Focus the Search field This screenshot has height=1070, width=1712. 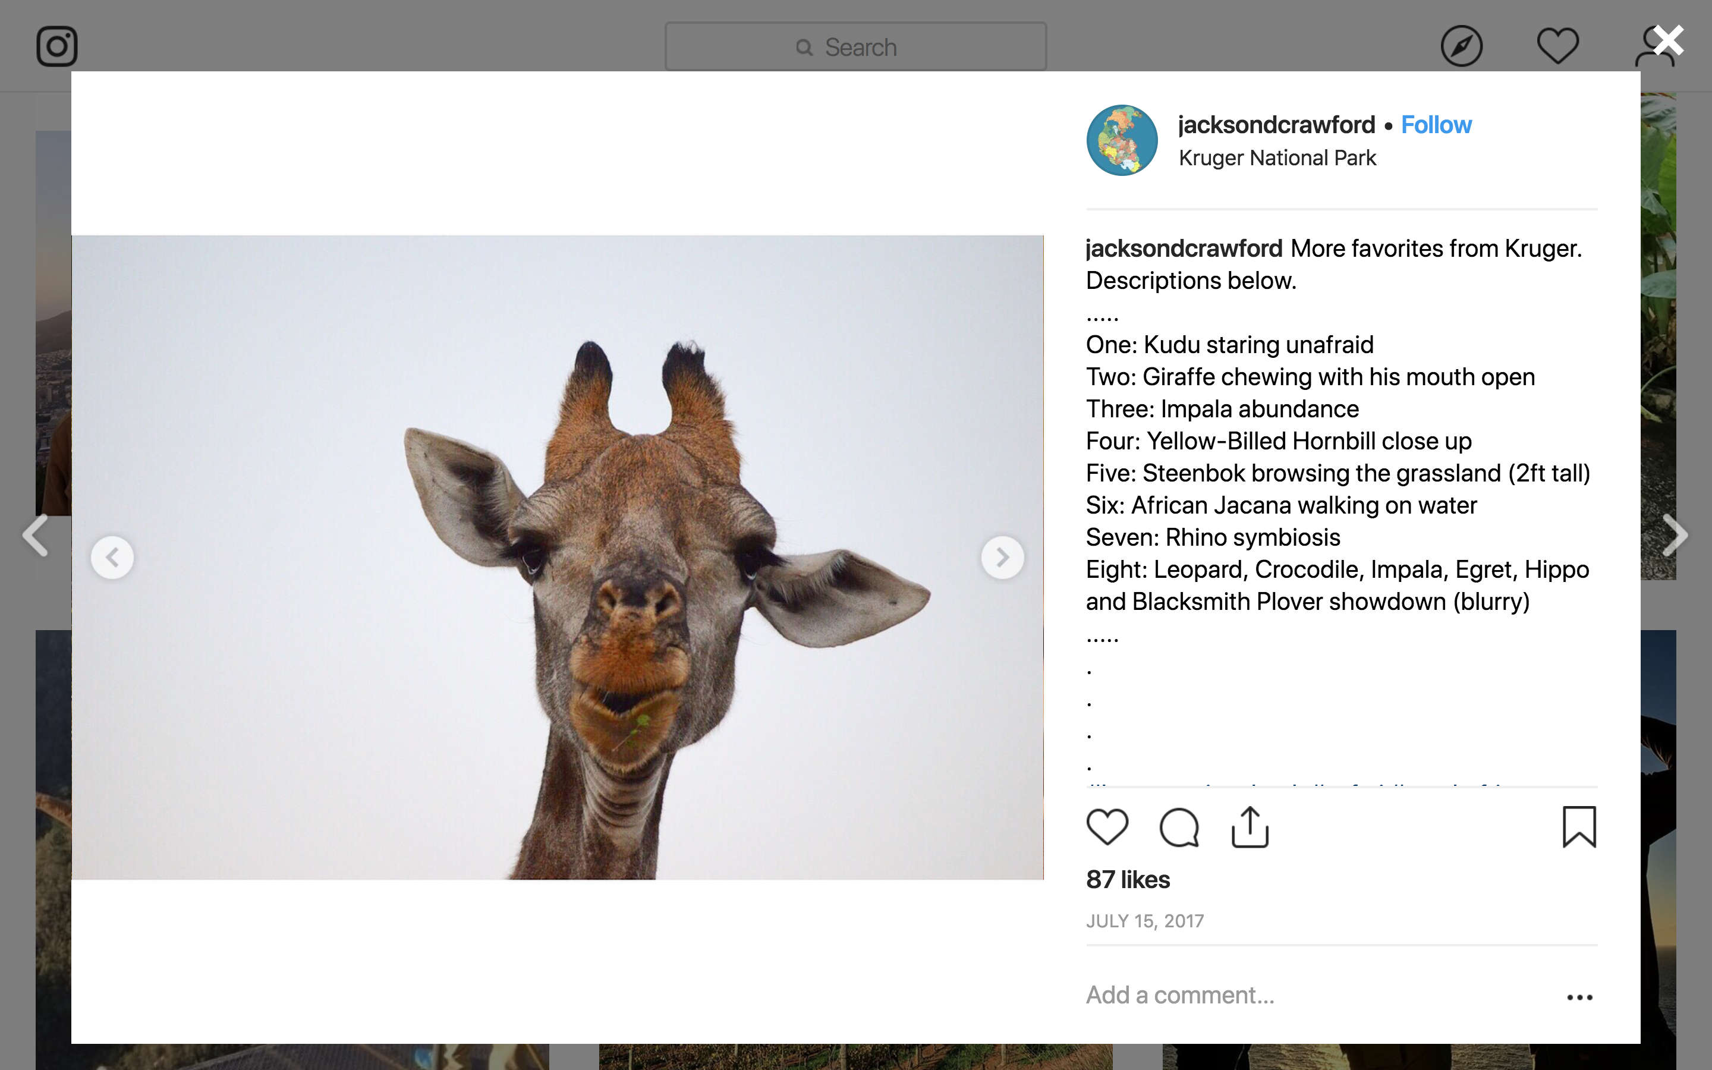855,47
